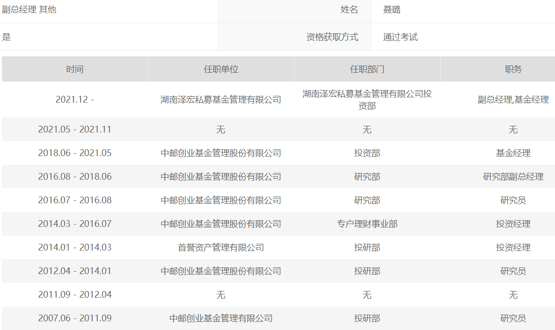Click date range 2014.03 - 2016.07
The width and height of the screenshot is (555, 330).
[75, 224]
